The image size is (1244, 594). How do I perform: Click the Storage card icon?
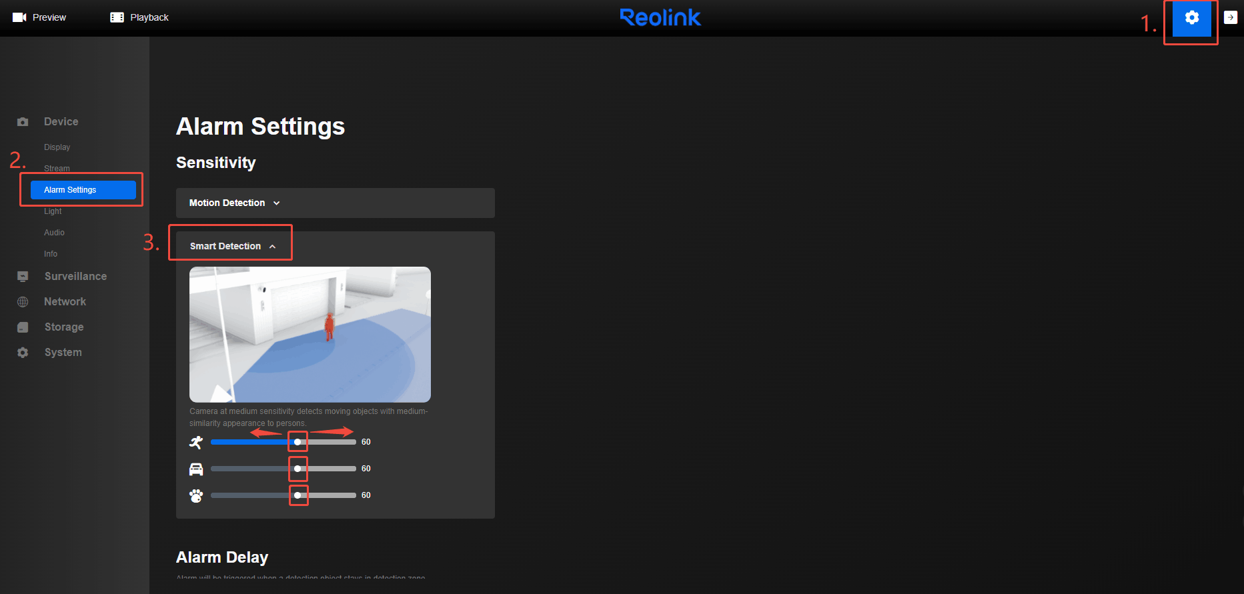click(x=23, y=327)
